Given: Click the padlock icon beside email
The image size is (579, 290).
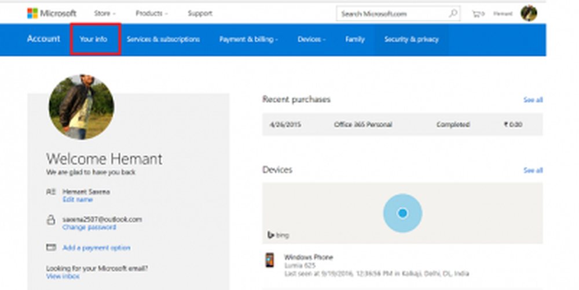Looking at the screenshot, I should [x=51, y=220].
